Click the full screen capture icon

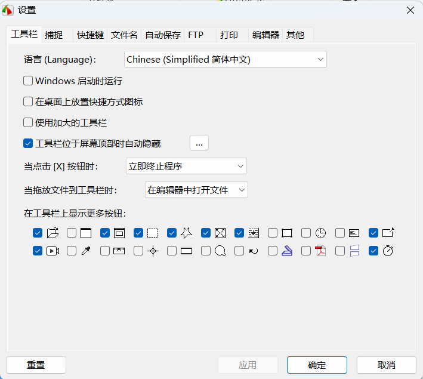[220, 233]
